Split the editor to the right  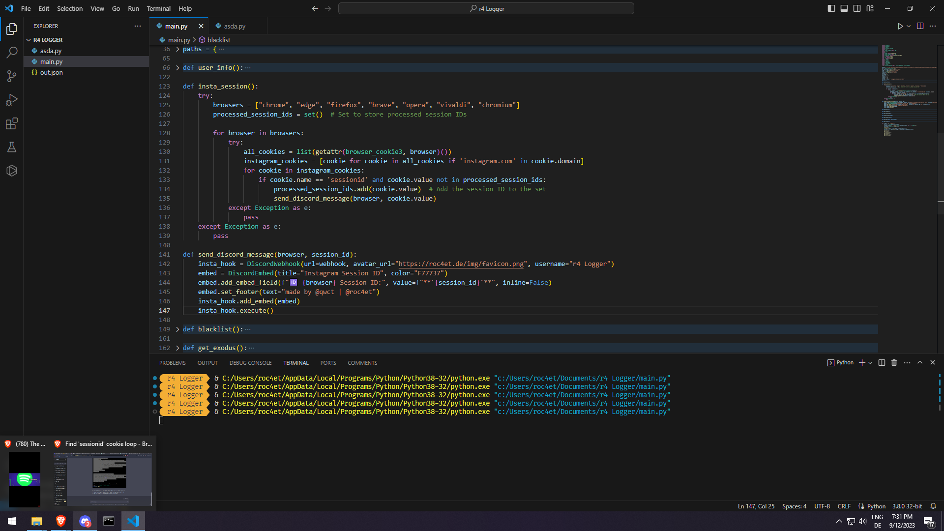point(920,26)
